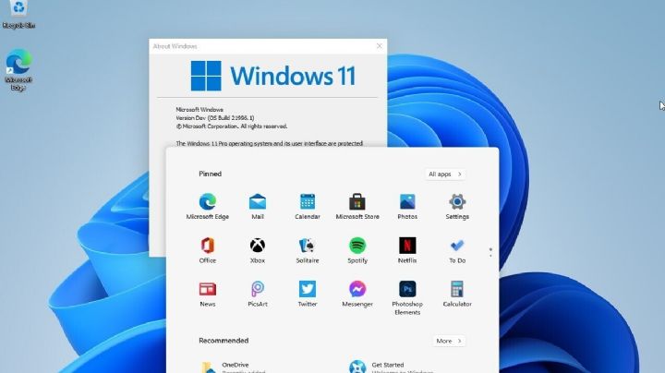This screenshot has height=373, width=665.
Task: Open the To Do app
Action: [x=457, y=250]
